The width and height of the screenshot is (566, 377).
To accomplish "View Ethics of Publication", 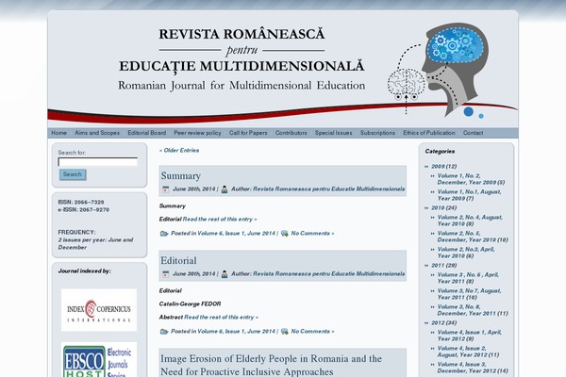I will coord(429,133).
